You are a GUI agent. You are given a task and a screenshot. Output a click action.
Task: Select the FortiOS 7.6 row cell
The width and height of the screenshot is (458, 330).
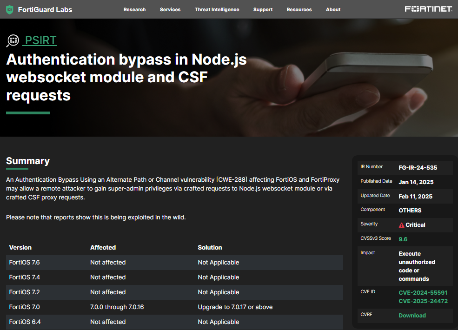(24, 262)
